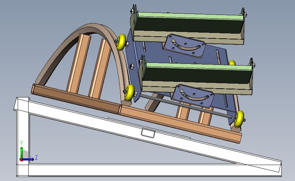The height and width of the screenshot is (181, 295).
Task: Click the green Y axis arrow of the triad
Action: click(x=22, y=152)
